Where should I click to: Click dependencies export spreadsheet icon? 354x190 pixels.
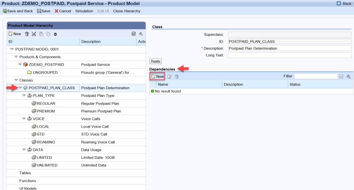(341, 77)
